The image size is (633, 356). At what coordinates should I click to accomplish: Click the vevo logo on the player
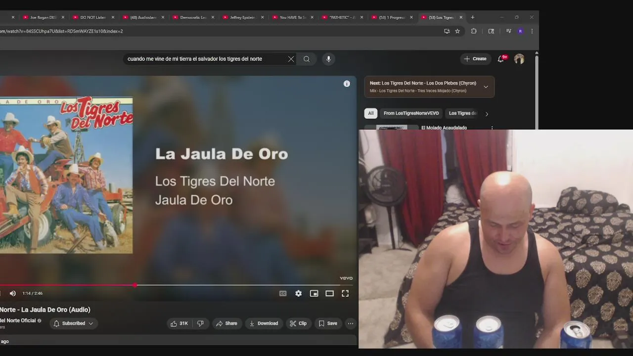[x=346, y=278]
